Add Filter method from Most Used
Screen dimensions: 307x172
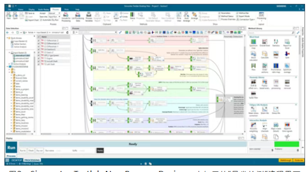click(x=276, y=55)
